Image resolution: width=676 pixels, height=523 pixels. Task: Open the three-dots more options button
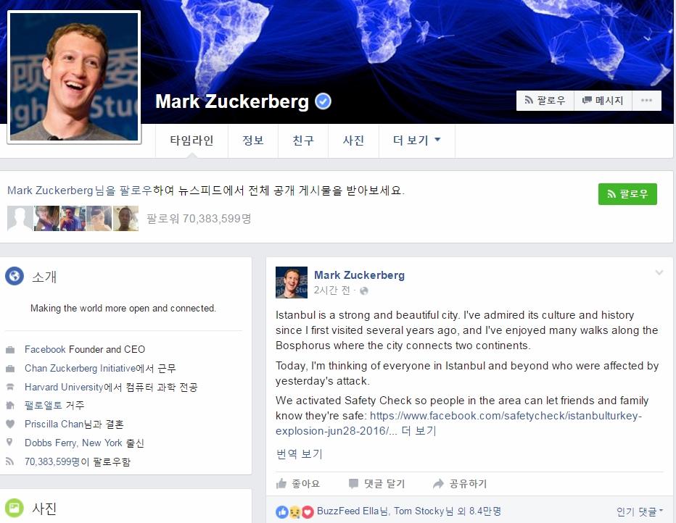pos(646,100)
